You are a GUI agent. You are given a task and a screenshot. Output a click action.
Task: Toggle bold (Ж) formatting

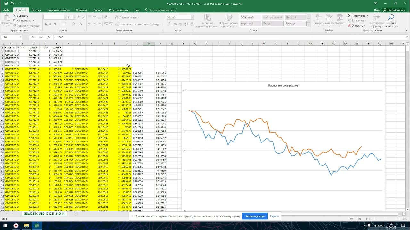(x=45, y=24)
